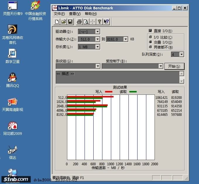The image size is (199, 184).
Task: Click the New file toolbar icon
Action: [x=57, y=22]
